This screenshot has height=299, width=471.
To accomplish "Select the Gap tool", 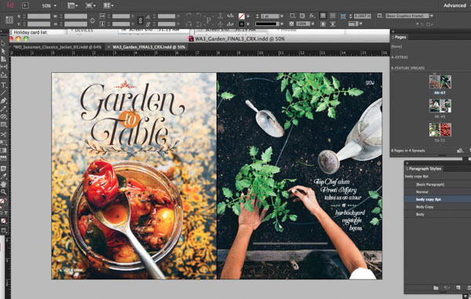I will [x=3, y=67].
